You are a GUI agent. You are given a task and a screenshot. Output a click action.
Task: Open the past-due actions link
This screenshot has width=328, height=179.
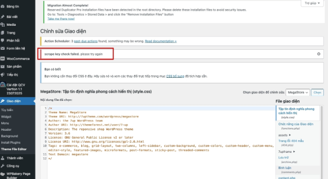click(x=85, y=41)
